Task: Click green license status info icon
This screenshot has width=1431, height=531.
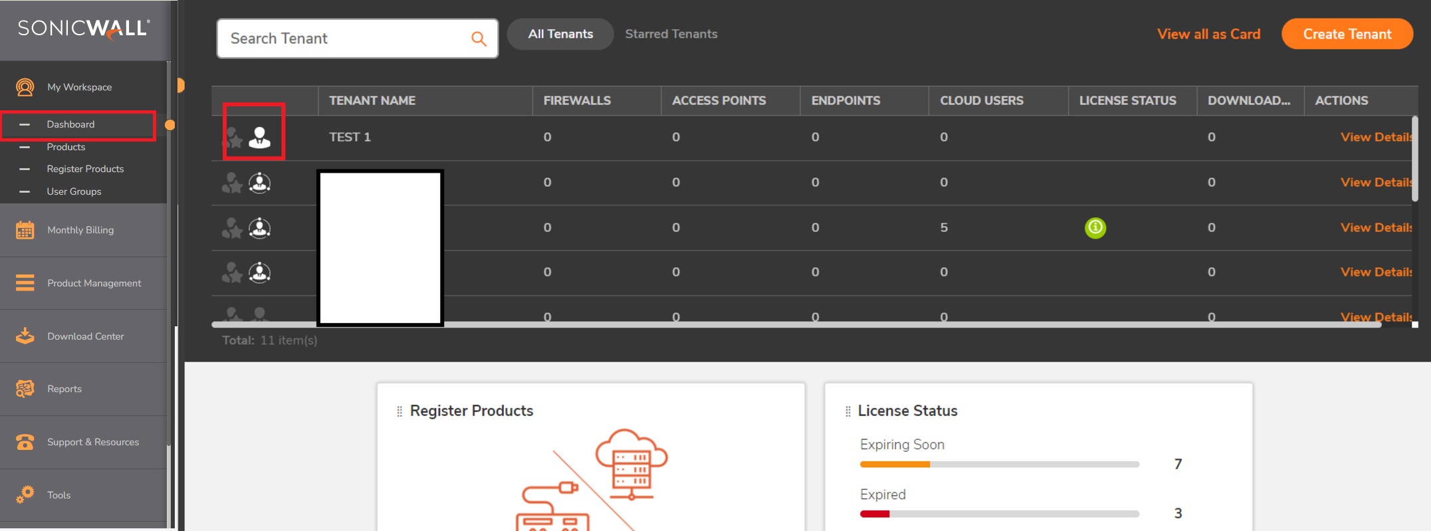Action: [1095, 228]
